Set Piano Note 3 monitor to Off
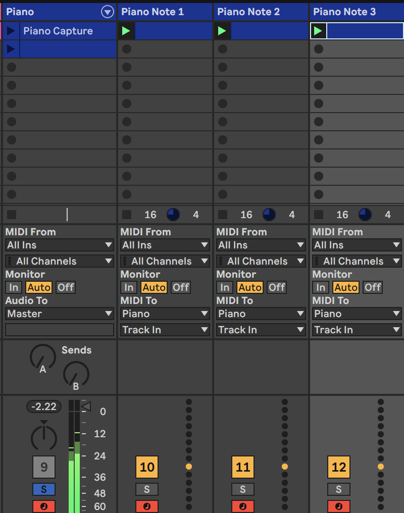This screenshot has height=513, width=404. pos(373,288)
